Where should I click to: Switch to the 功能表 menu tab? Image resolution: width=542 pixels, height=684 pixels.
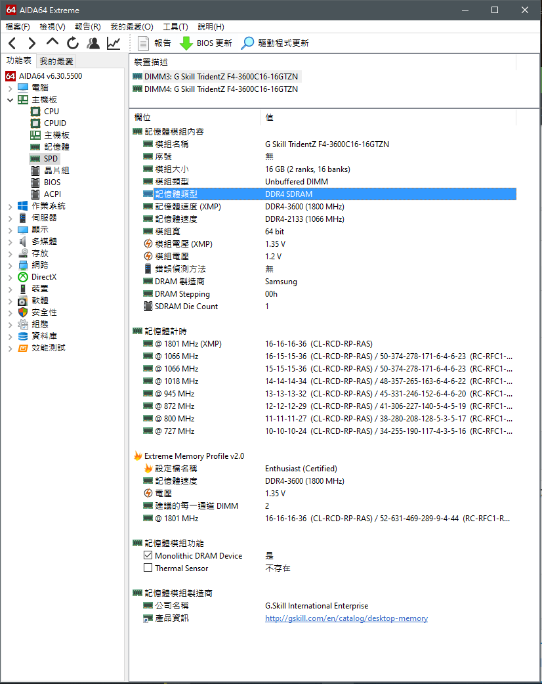[x=19, y=60]
